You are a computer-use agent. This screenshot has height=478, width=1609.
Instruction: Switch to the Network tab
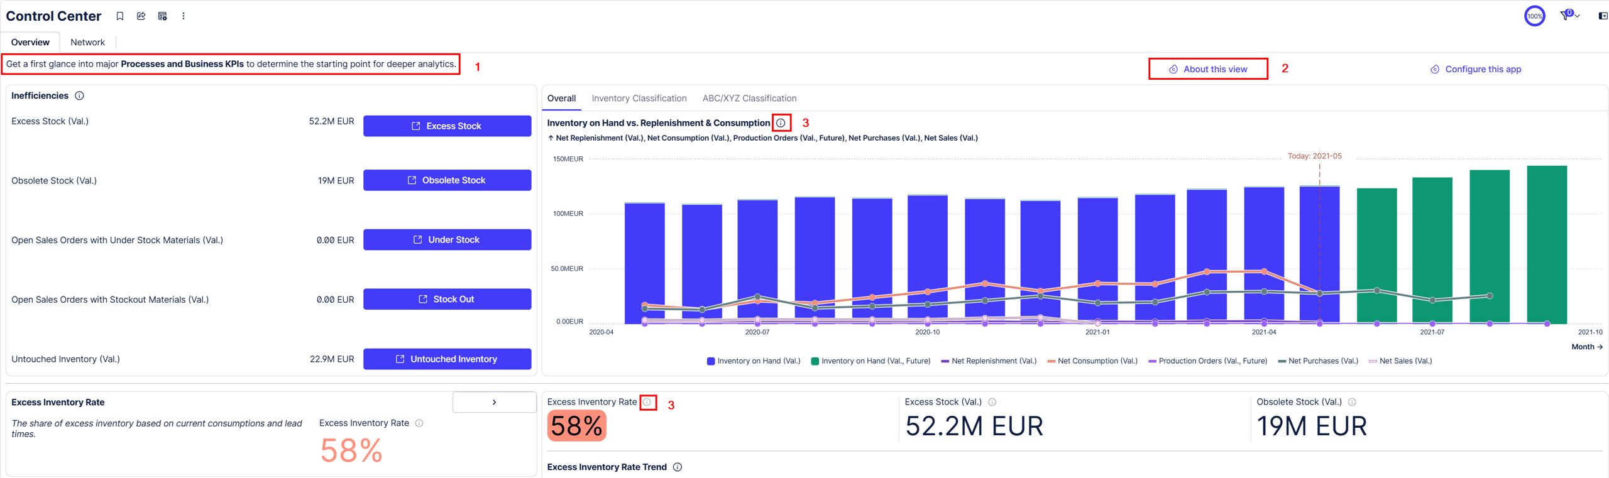(x=87, y=42)
